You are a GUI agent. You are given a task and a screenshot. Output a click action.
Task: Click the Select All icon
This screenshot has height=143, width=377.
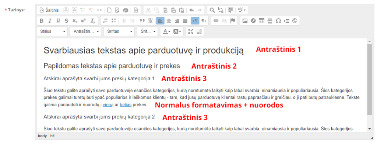(x=230, y=10)
